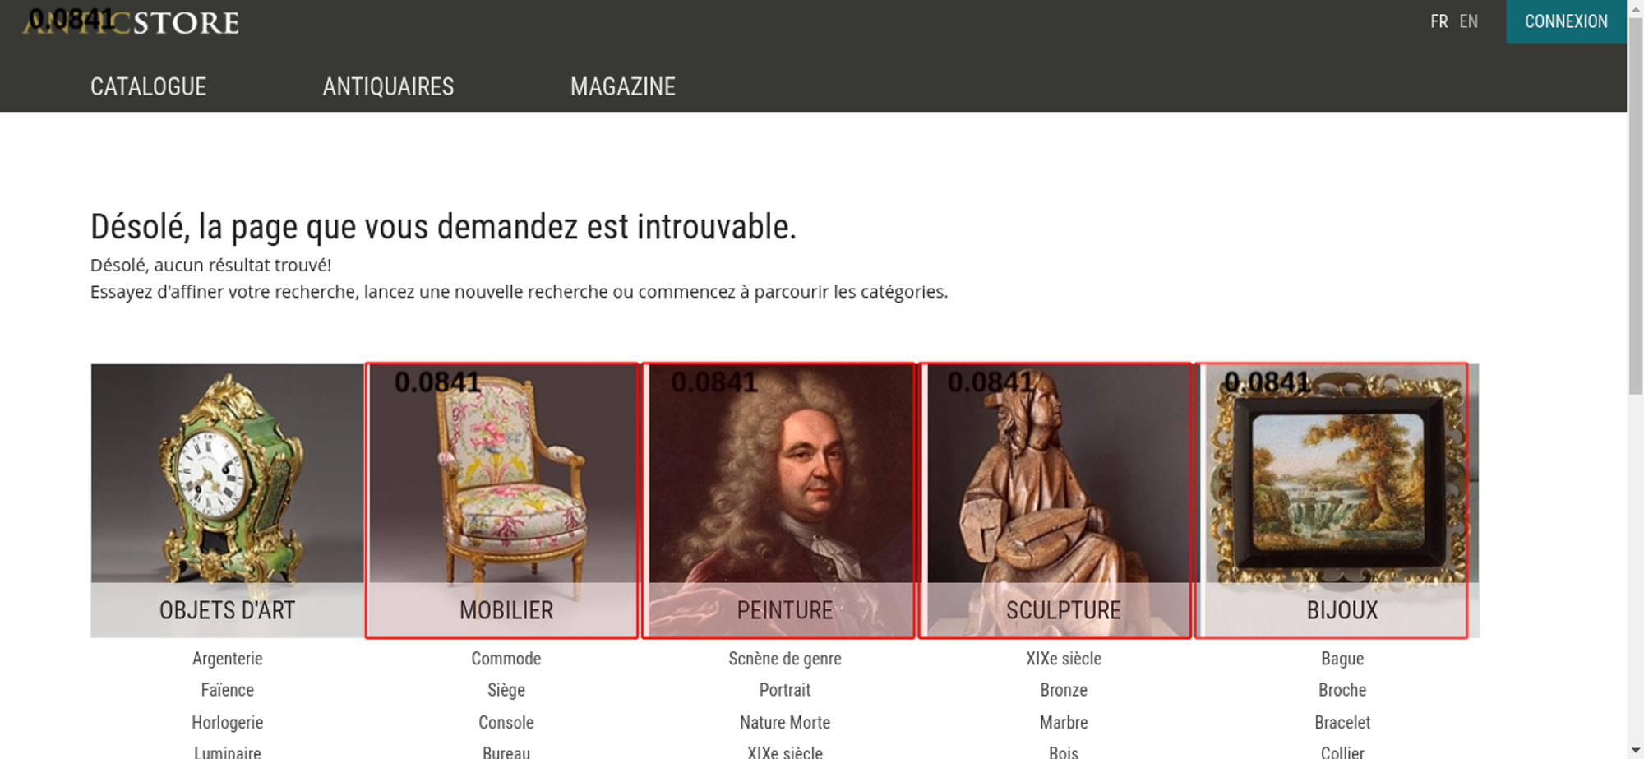
Task: Choose the Bronze sculpture link
Action: pyautogui.click(x=1064, y=690)
